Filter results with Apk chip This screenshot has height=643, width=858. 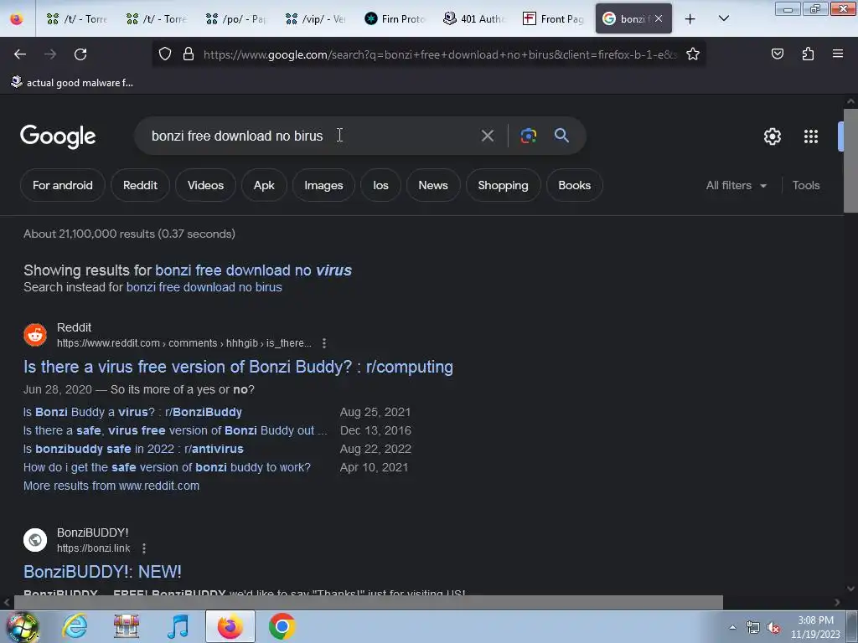click(264, 185)
